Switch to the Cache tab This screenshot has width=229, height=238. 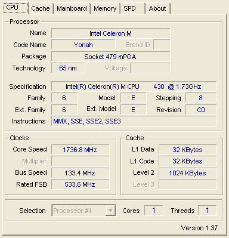[x=41, y=8]
